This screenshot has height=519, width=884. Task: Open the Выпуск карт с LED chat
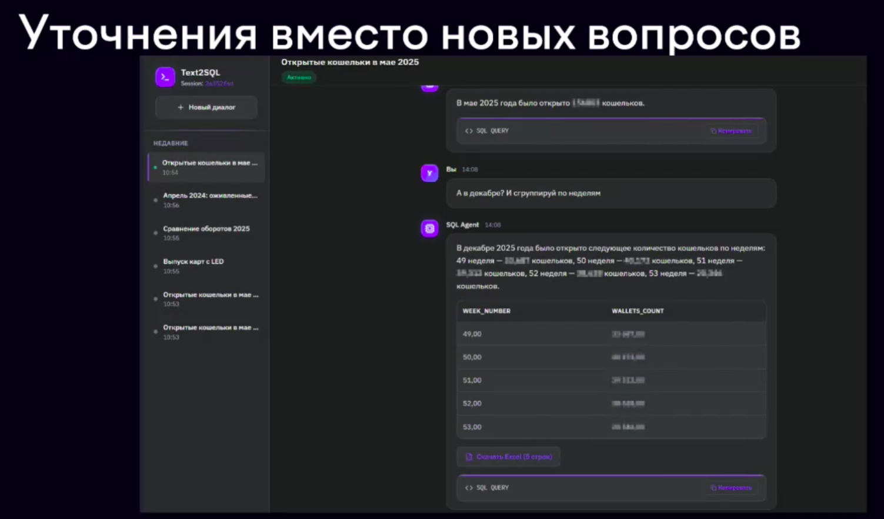coord(206,266)
